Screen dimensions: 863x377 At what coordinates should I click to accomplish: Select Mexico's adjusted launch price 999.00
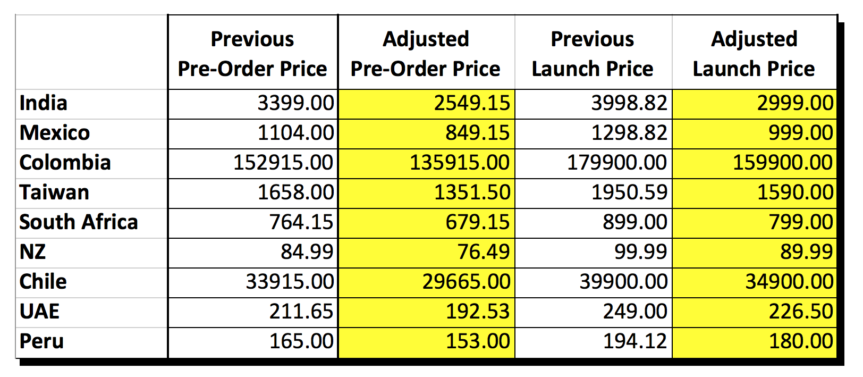(x=755, y=133)
